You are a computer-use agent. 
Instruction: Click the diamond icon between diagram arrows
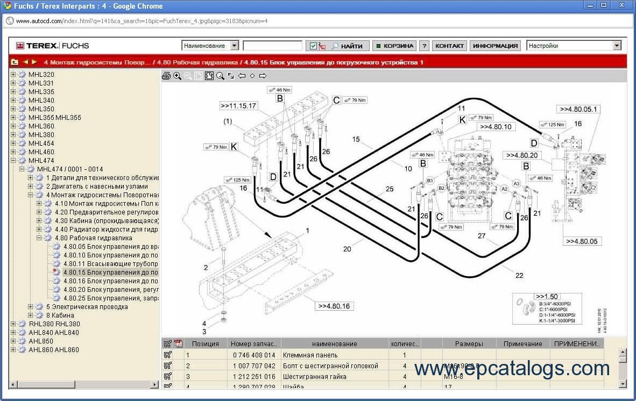252,76
